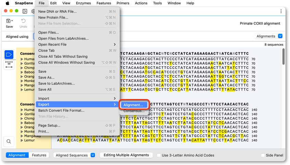This screenshot has height=165, width=290.
Task: Open the View menu
Action: click(66, 3)
